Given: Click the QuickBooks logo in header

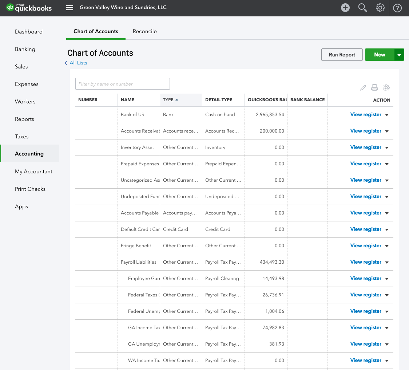Looking at the screenshot, I should click(29, 8).
